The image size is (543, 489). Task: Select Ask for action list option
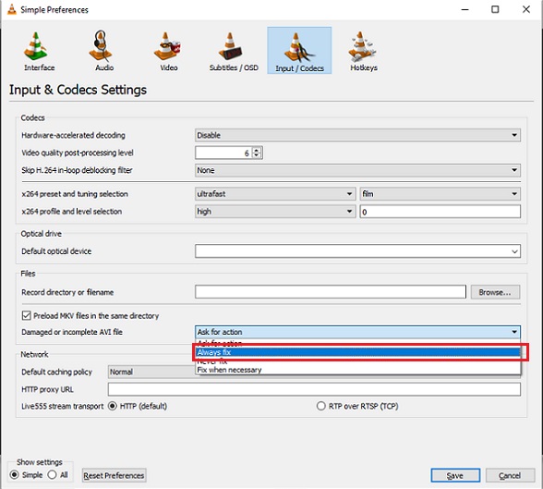[357, 344]
